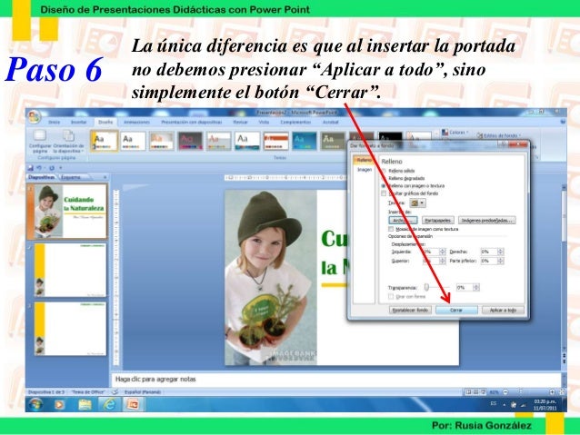Toggle Ocultar gráficos del fondo checkbox

(384, 193)
